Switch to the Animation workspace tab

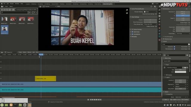[69, 4]
